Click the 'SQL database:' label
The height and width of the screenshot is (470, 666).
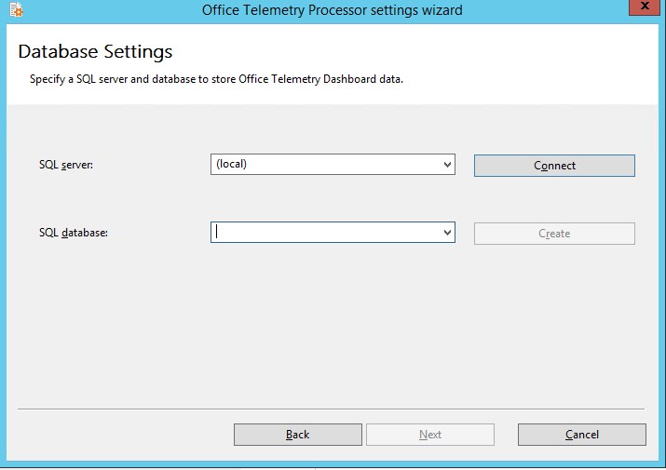point(74,233)
